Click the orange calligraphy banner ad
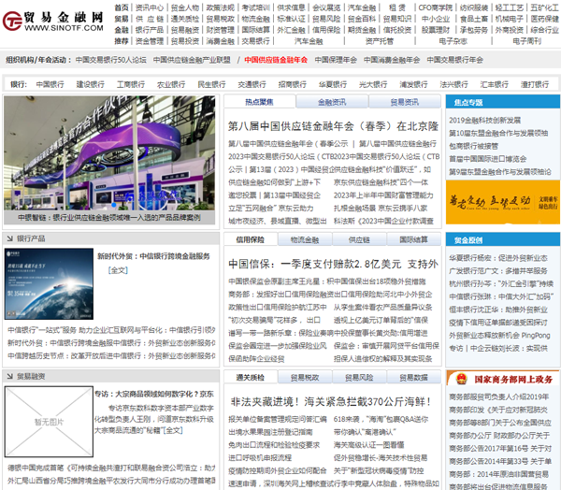 coord(503,202)
